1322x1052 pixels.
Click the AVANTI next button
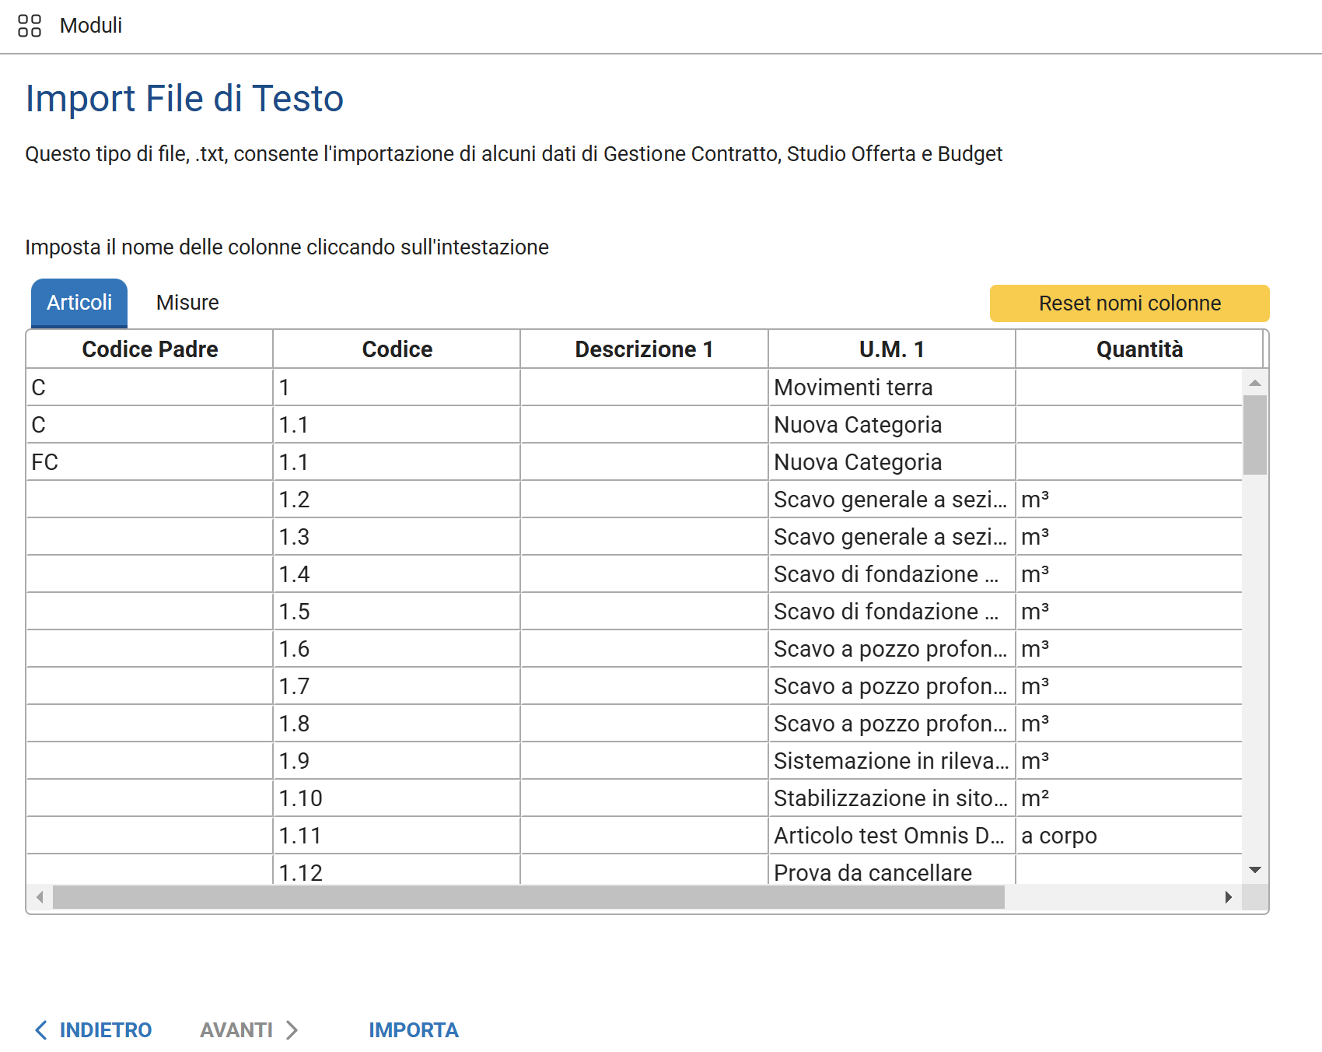point(249,1030)
